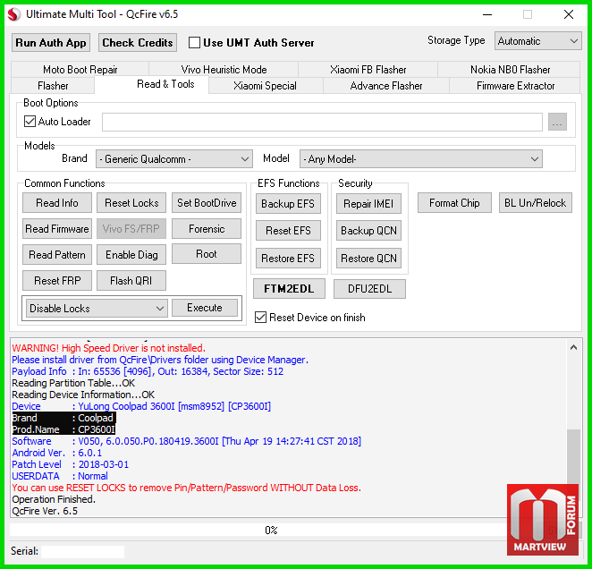592x569 pixels.
Task: Open the Brand dropdown
Action: point(174,159)
